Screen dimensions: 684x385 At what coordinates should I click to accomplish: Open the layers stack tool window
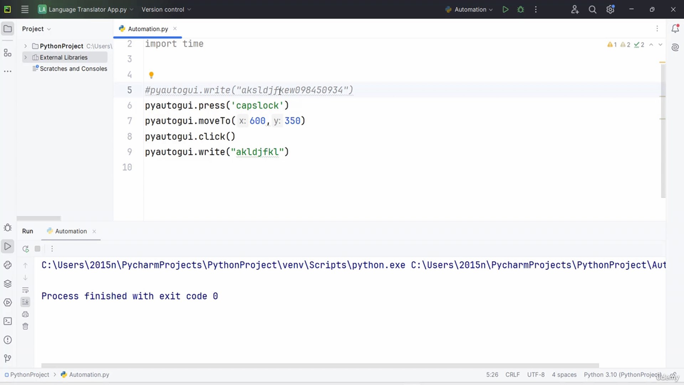pyautogui.click(x=7, y=284)
